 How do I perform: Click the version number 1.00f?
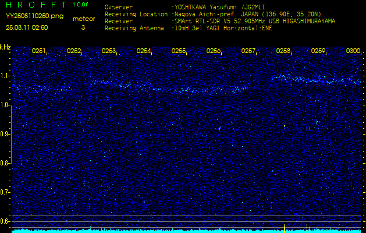[x=80, y=5]
